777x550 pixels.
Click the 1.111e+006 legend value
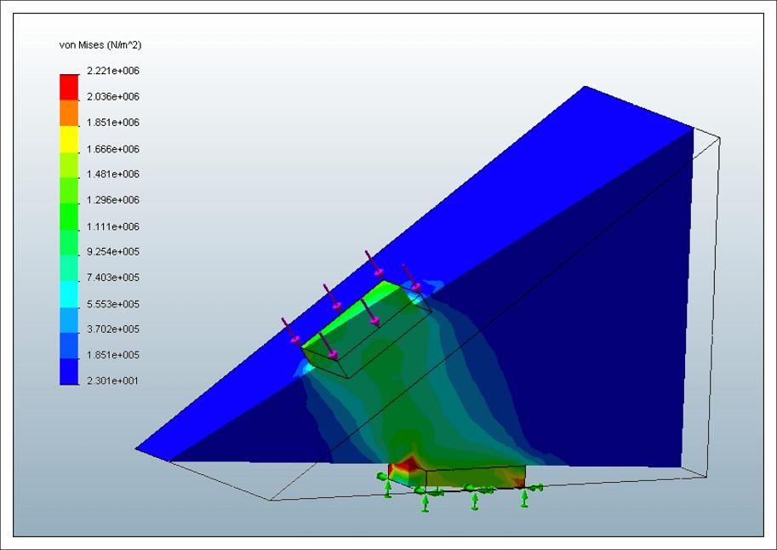(113, 226)
